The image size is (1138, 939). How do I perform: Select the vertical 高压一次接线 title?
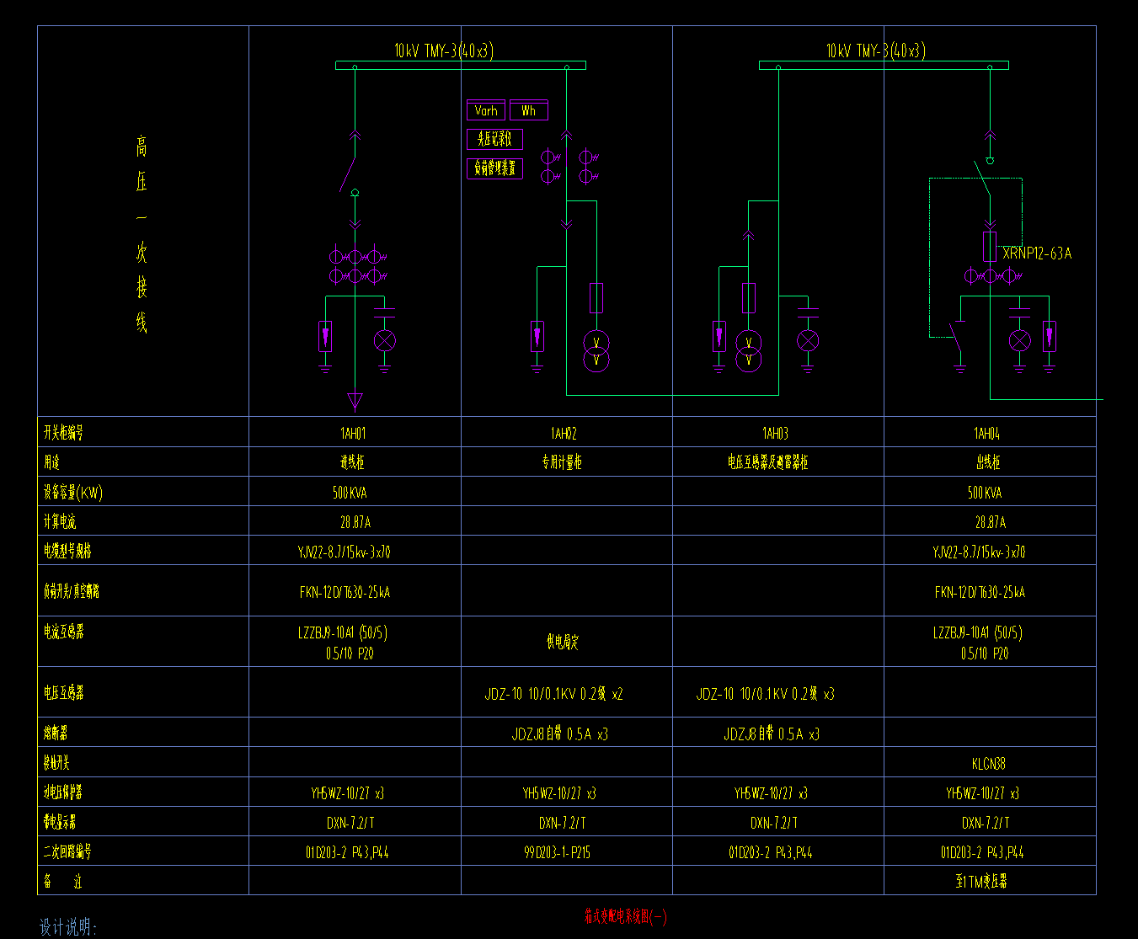pos(142,235)
